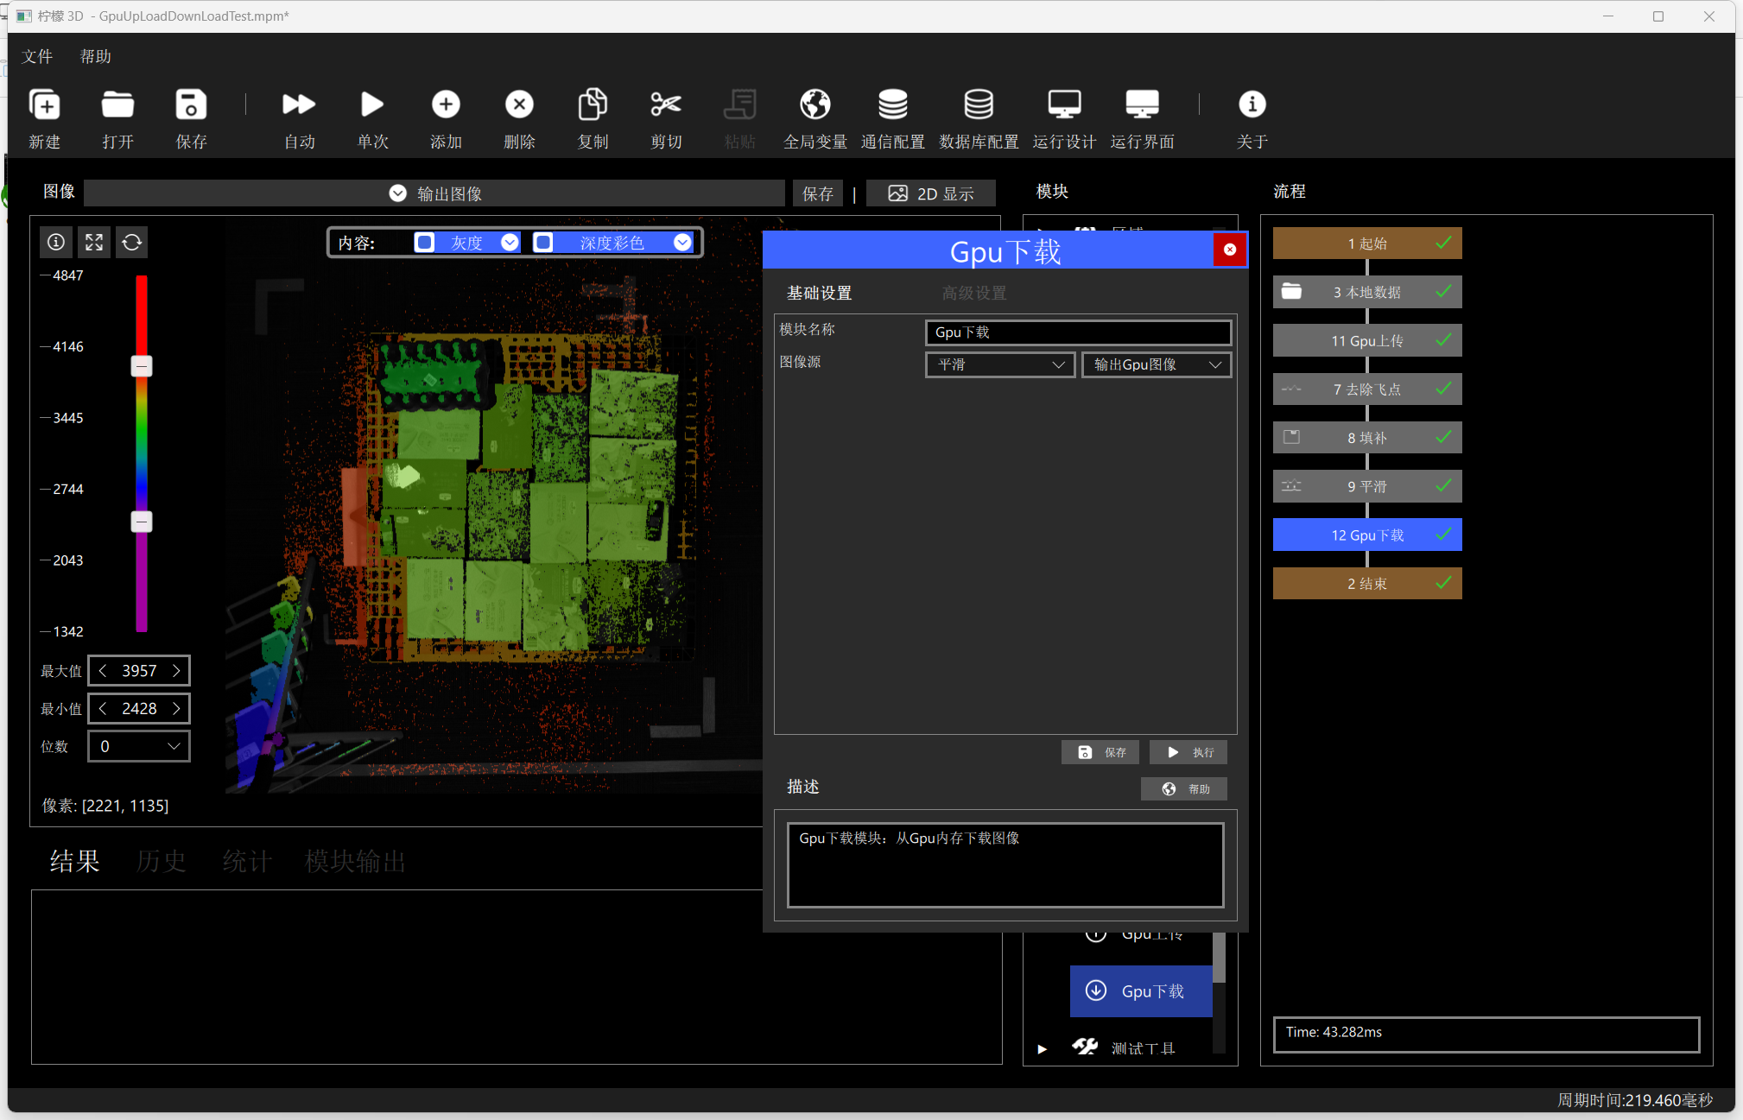Click the 执行 execute button

click(x=1189, y=752)
